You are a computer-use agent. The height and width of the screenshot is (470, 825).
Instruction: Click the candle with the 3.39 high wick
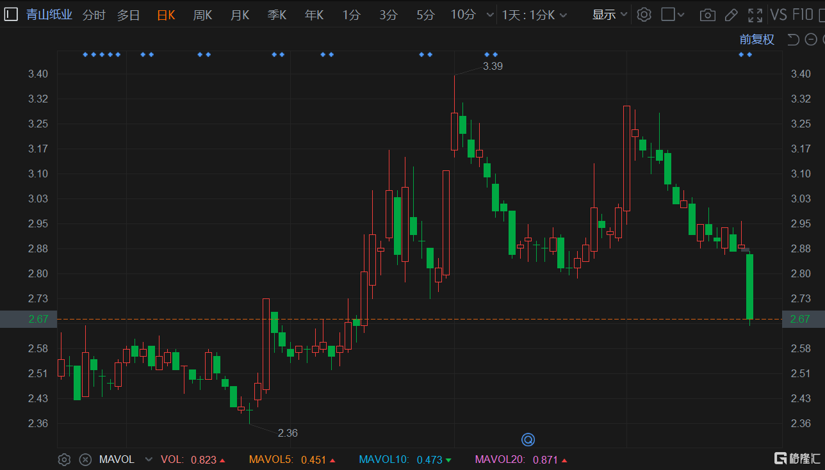(454, 131)
